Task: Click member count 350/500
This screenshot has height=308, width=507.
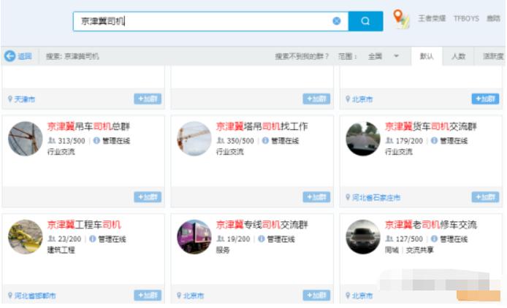Action: [x=240, y=141]
